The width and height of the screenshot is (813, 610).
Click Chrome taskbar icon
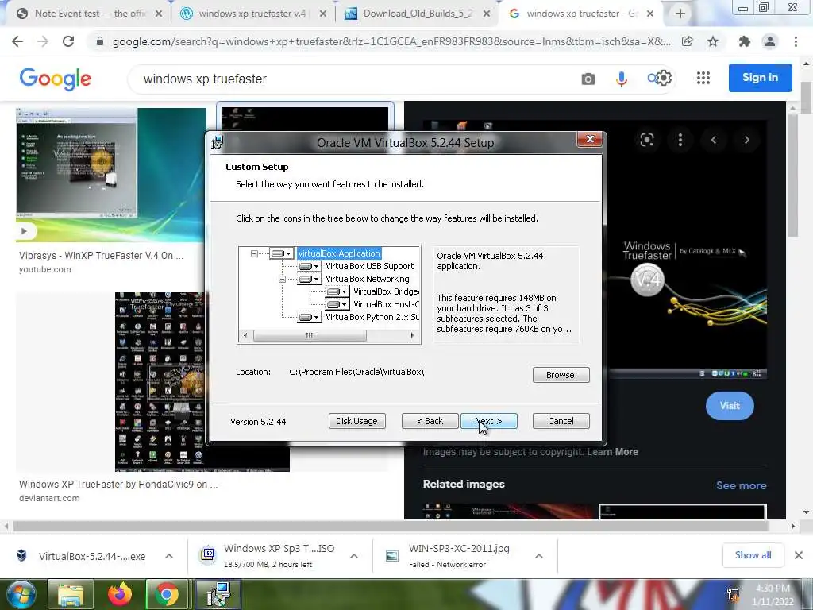point(167,594)
